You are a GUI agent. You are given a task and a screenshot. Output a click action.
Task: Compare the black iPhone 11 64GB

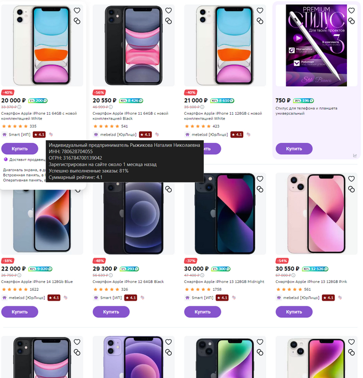(169, 21)
